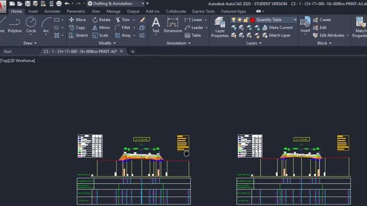The image size is (367, 206).
Task: Select the Rotate tool
Action: coord(101,20)
